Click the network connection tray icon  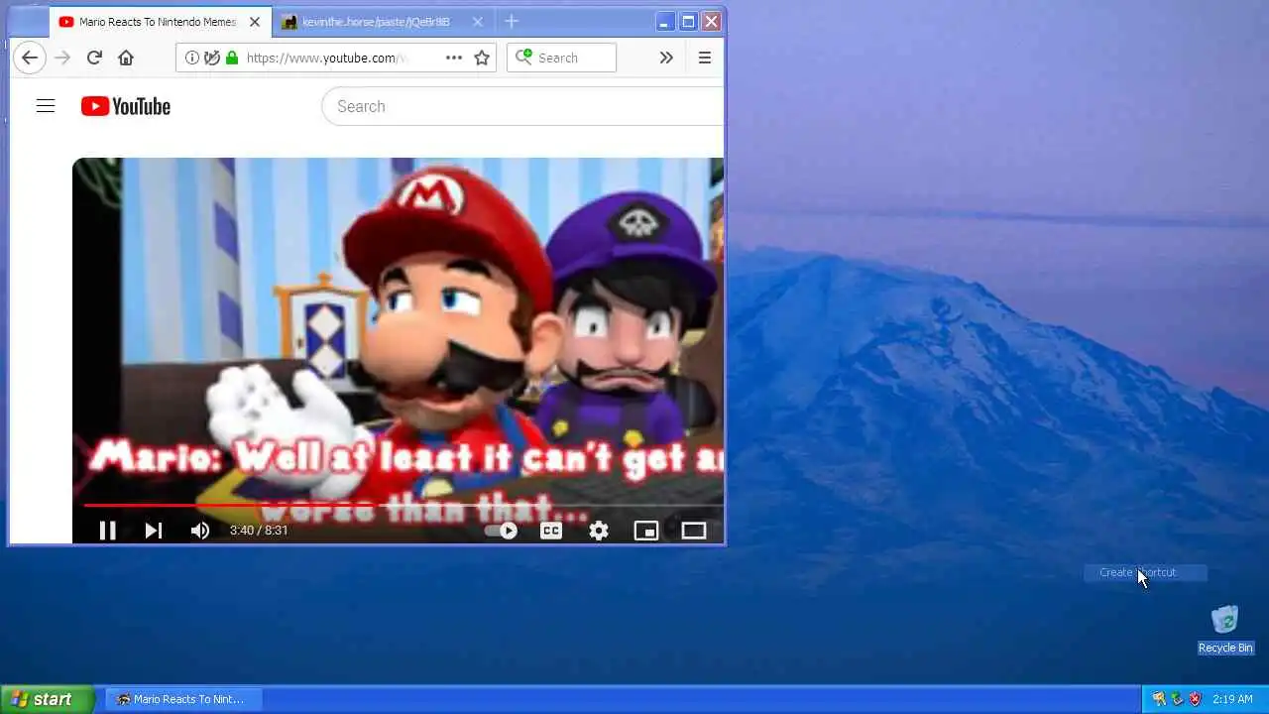point(1177,699)
